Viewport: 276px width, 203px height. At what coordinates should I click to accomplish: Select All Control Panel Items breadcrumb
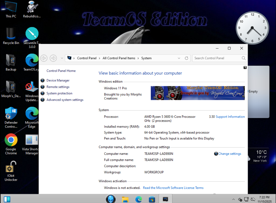coord(119,58)
